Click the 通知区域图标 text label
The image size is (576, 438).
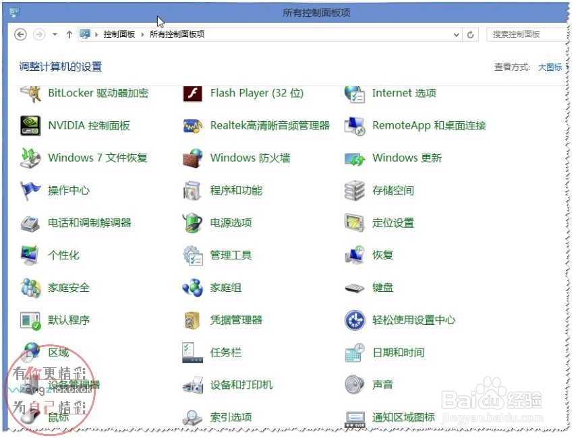point(403,417)
